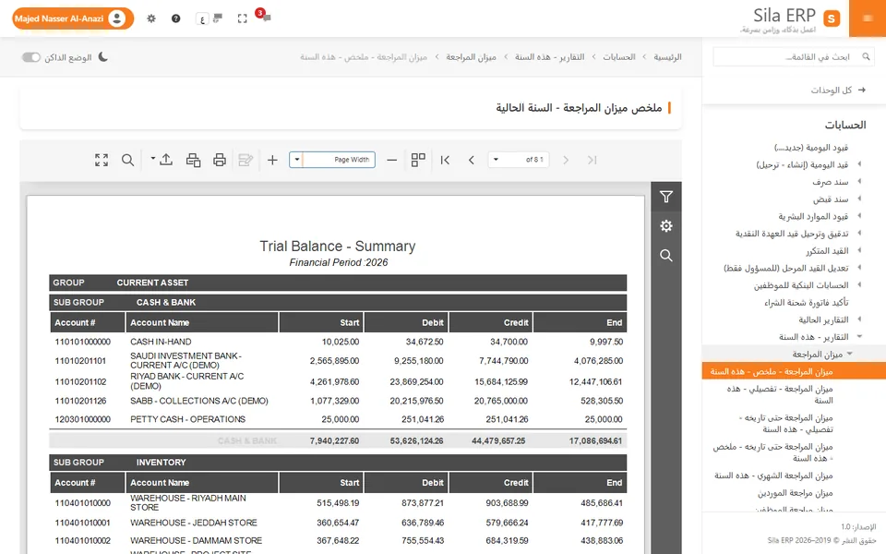The width and height of the screenshot is (886, 554).
Task: Expand سند قبض menu
Action: coord(830,199)
